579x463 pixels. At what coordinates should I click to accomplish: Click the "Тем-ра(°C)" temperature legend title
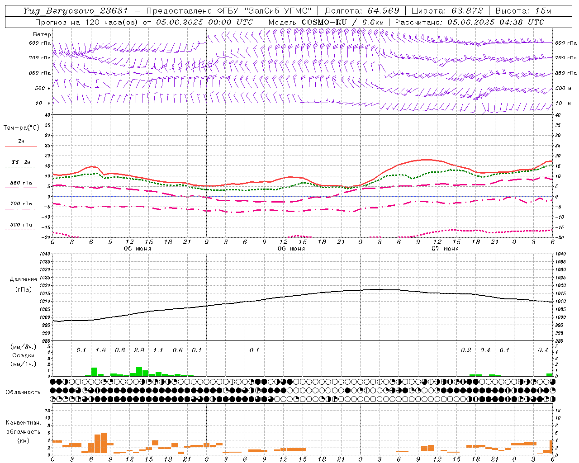[21, 128]
